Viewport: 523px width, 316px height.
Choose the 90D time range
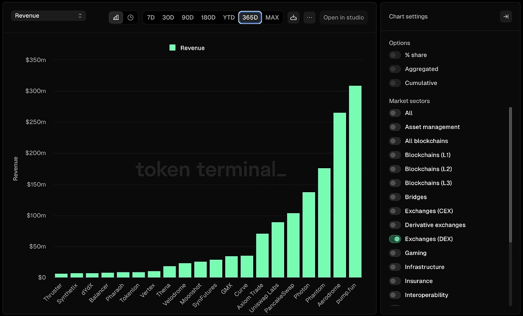(187, 17)
